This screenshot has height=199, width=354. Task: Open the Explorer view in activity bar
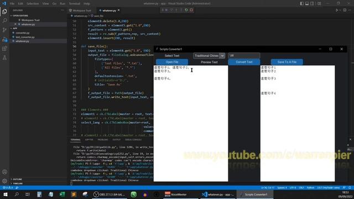[4, 11]
